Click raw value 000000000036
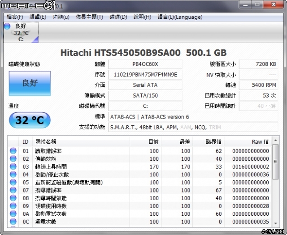287x235 pixels. click(x=251, y=175)
